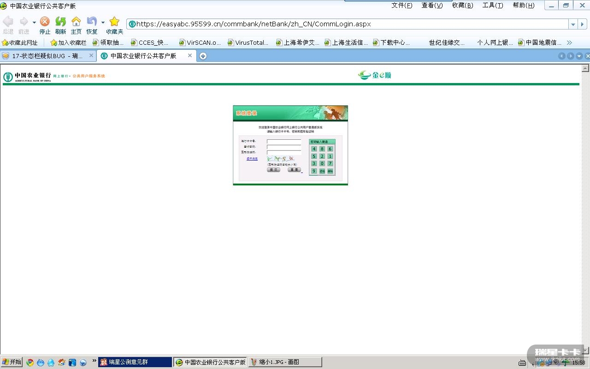
Task: Expand the navigation history dropdown arrow
Action: tap(34, 22)
